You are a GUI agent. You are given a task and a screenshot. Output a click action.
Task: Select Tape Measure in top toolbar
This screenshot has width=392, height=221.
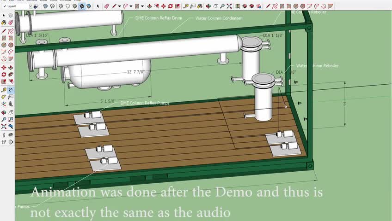tap(186, 6)
